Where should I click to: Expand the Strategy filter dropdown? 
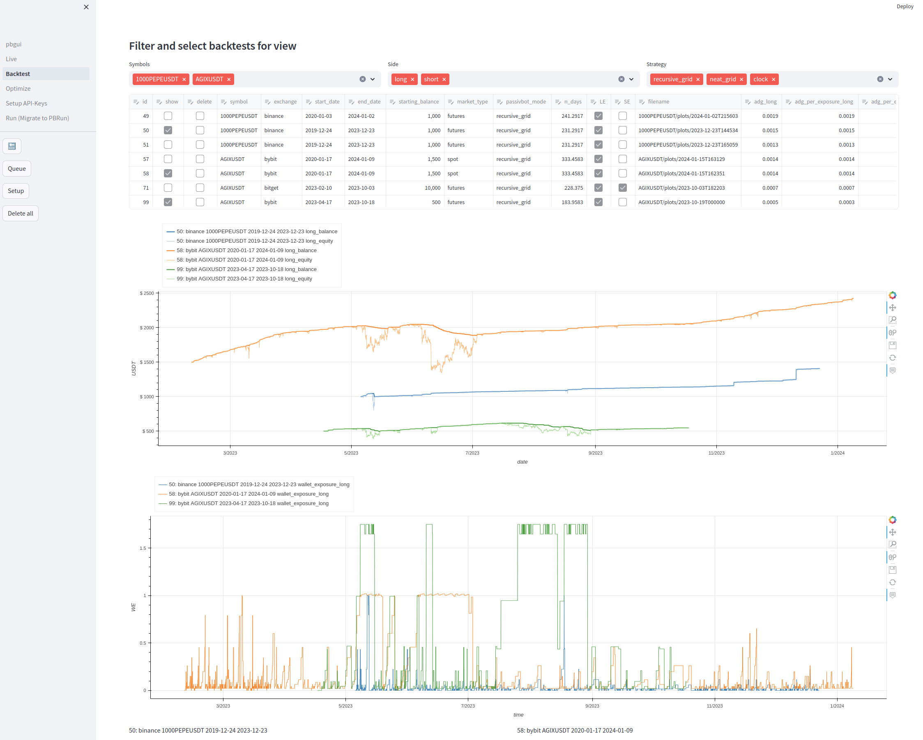(x=890, y=79)
